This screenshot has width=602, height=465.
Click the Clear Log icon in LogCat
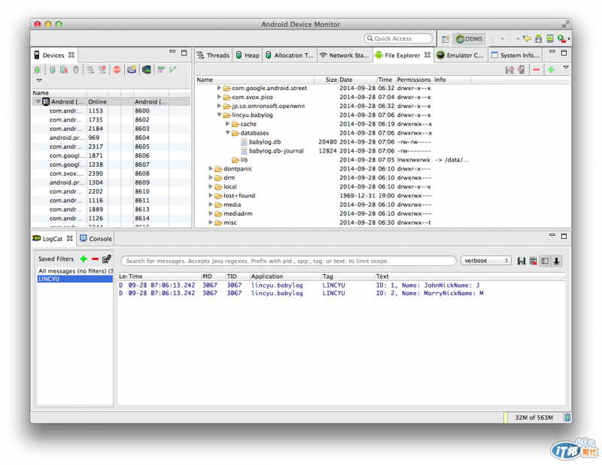[533, 261]
